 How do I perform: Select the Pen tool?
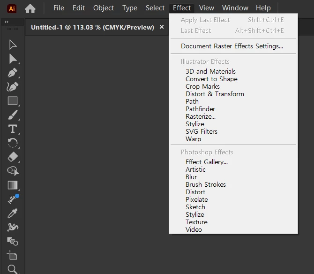13,73
